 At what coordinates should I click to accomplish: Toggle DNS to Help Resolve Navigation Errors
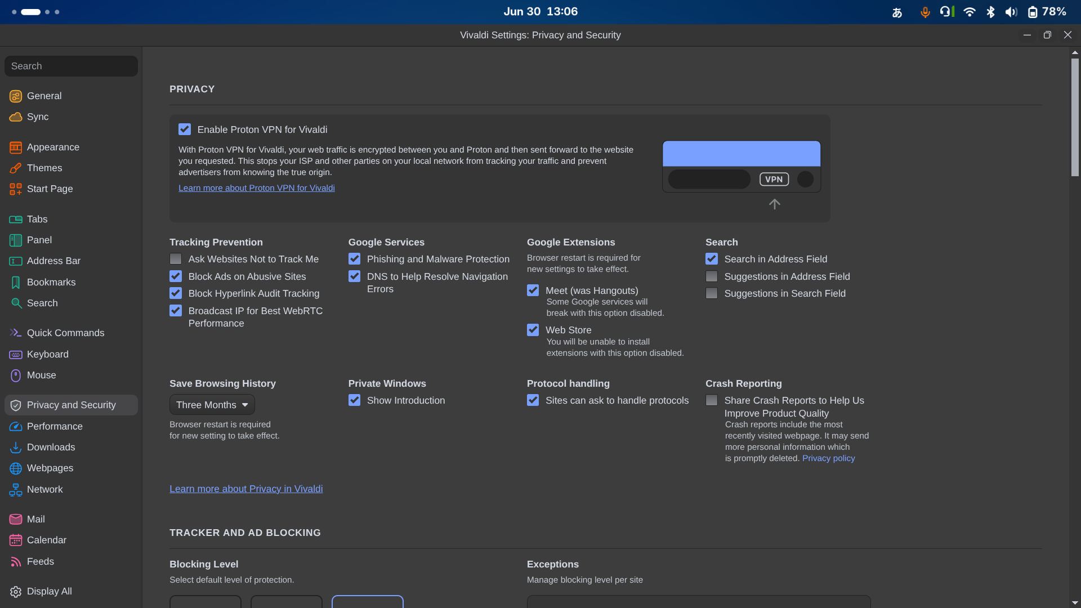click(x=354, y=276)
